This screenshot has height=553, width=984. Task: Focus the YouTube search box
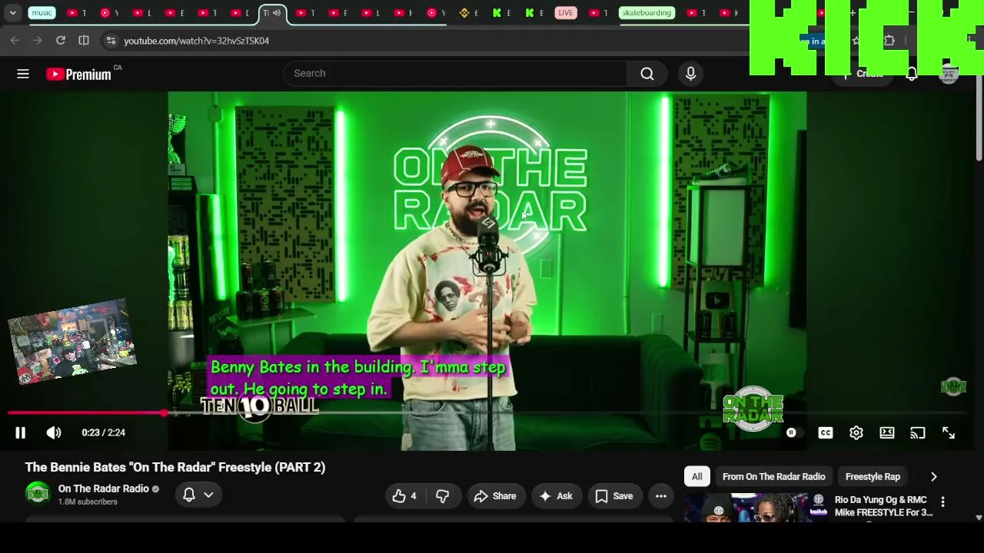pos(455,74)
